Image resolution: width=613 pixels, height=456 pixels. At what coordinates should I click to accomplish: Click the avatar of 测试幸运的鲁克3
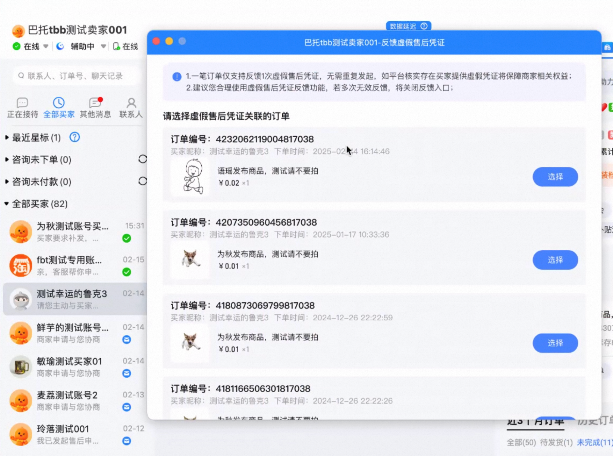point(21,299)
